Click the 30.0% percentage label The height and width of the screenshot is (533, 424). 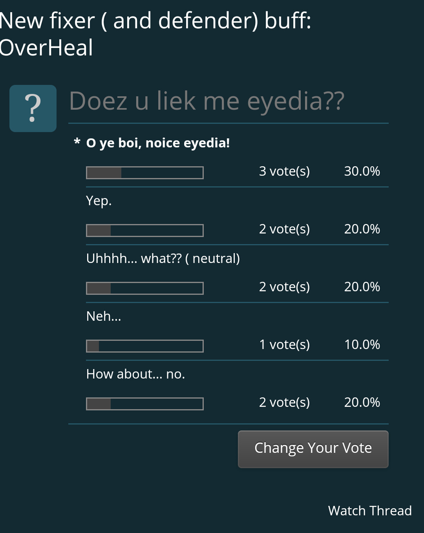coord(362,171)
